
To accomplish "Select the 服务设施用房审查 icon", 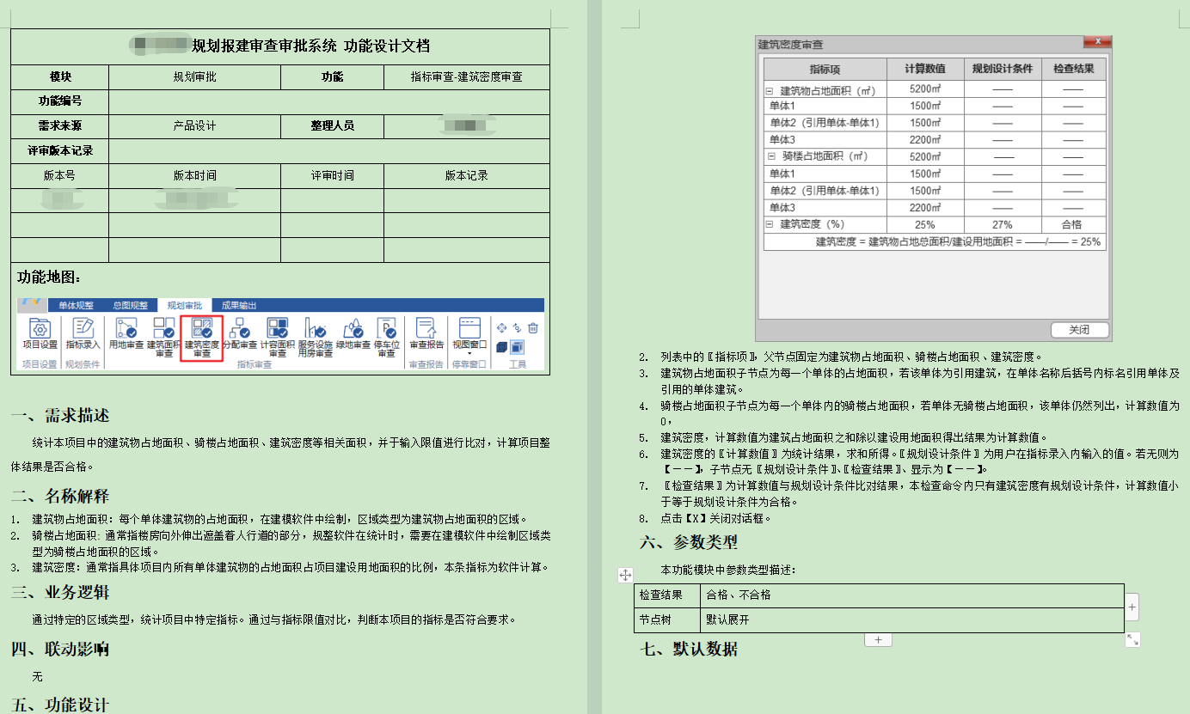I will 316,327.
